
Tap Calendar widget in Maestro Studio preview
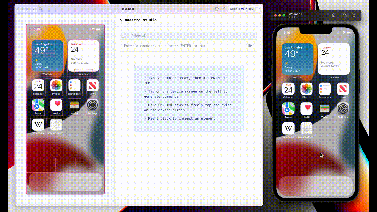(83, 56)
